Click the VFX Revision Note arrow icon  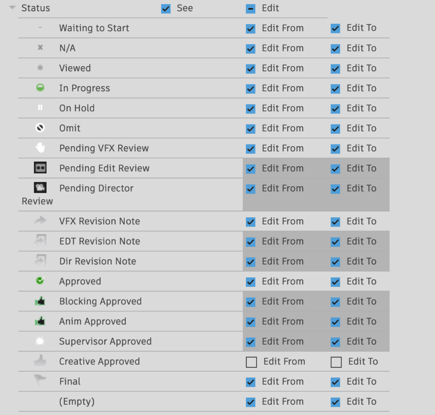[x=40, y=221]
